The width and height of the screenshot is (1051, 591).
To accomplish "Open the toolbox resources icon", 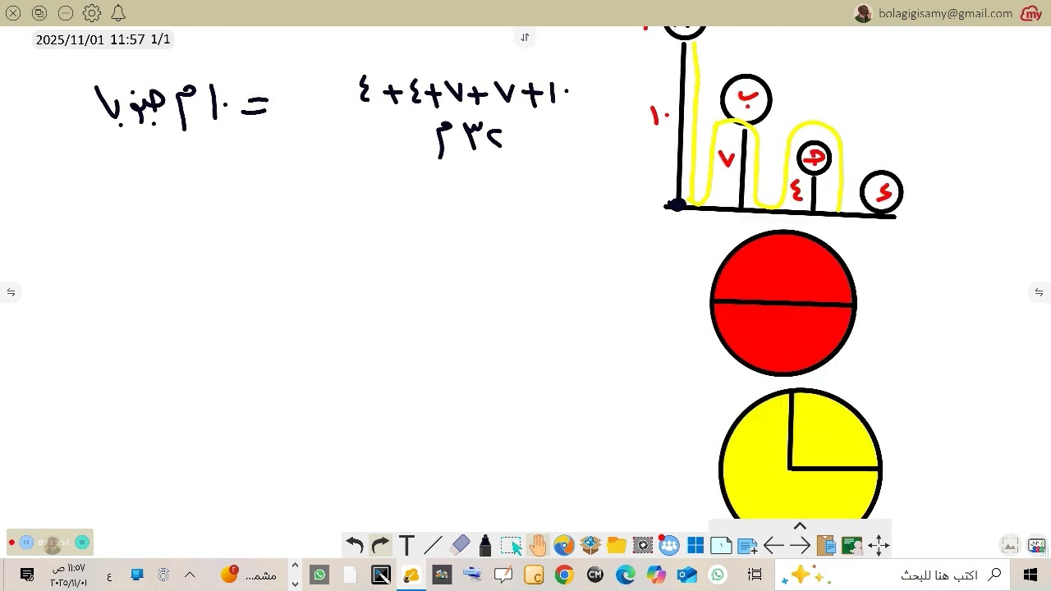I will click(590, 545).
